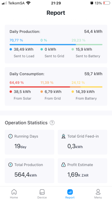Tap the Daily Consumption 59,7 kWh total
This screenshot has height=201, width=112.
pyautogui.click(x=93, y=74)
